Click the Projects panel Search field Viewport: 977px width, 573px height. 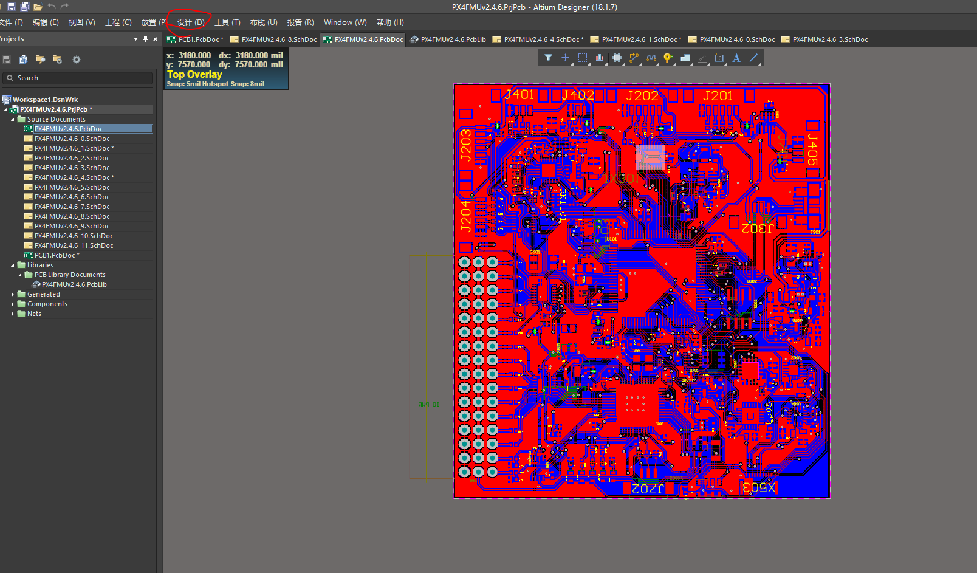79,78
